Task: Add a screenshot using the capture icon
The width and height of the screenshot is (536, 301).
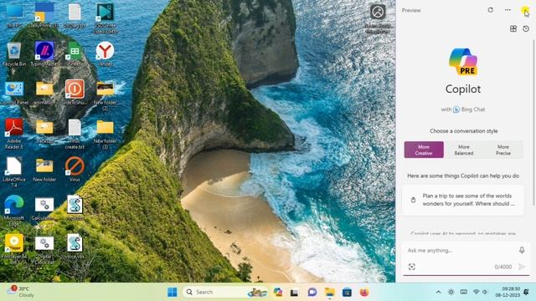Action: point(411,267)
